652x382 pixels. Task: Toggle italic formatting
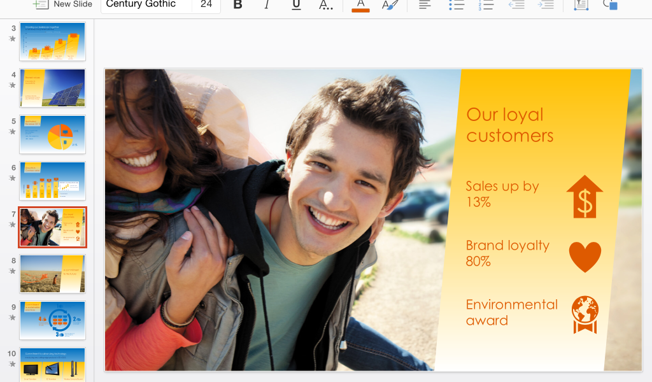(x=267, y=5)
